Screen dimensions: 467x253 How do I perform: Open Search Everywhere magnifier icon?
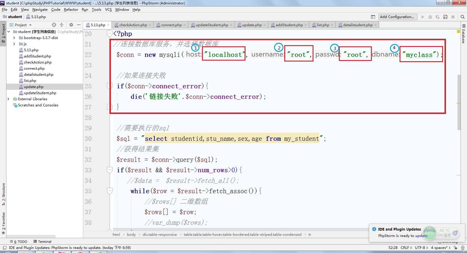coord(463,17)
